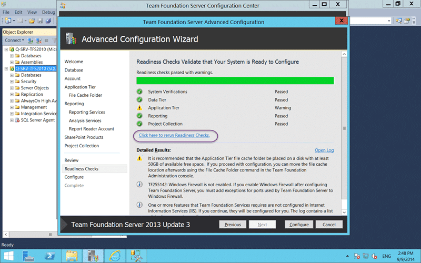Screen dimensions: 421x263
Task: Go to the Account wizard step
Action: pos(72,78)
